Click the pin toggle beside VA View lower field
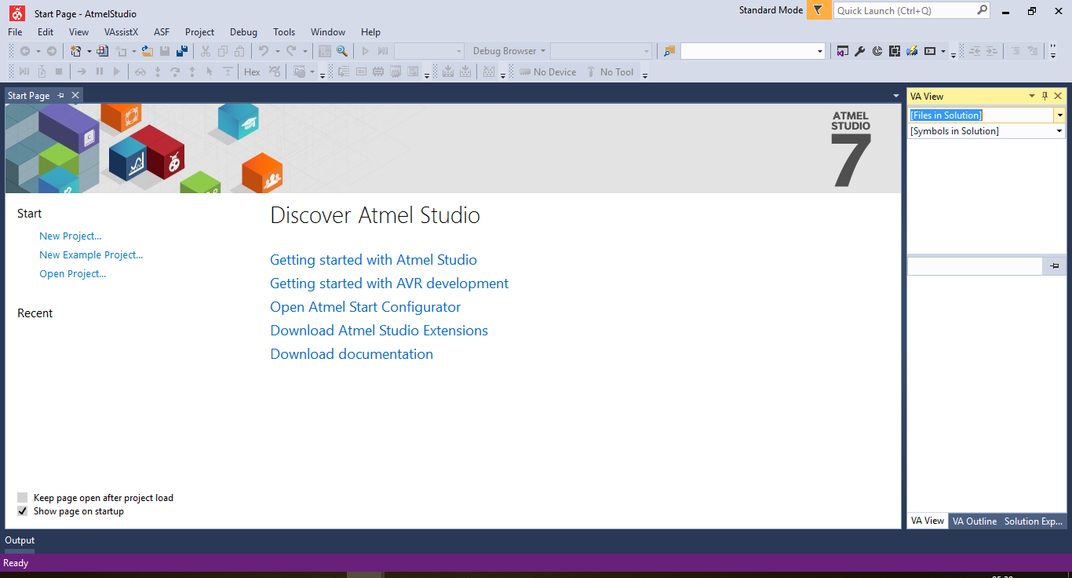This screenshot has height=578, width=1072. tap(1054, 266)
